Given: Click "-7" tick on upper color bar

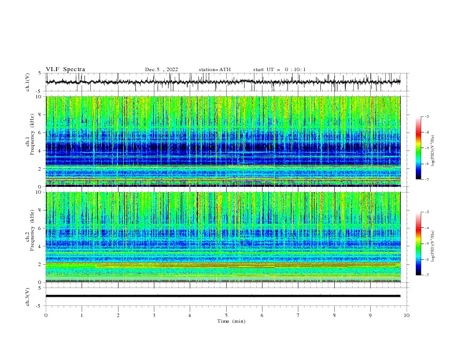Looking at the screenshot, I should (x=426, y=179).
